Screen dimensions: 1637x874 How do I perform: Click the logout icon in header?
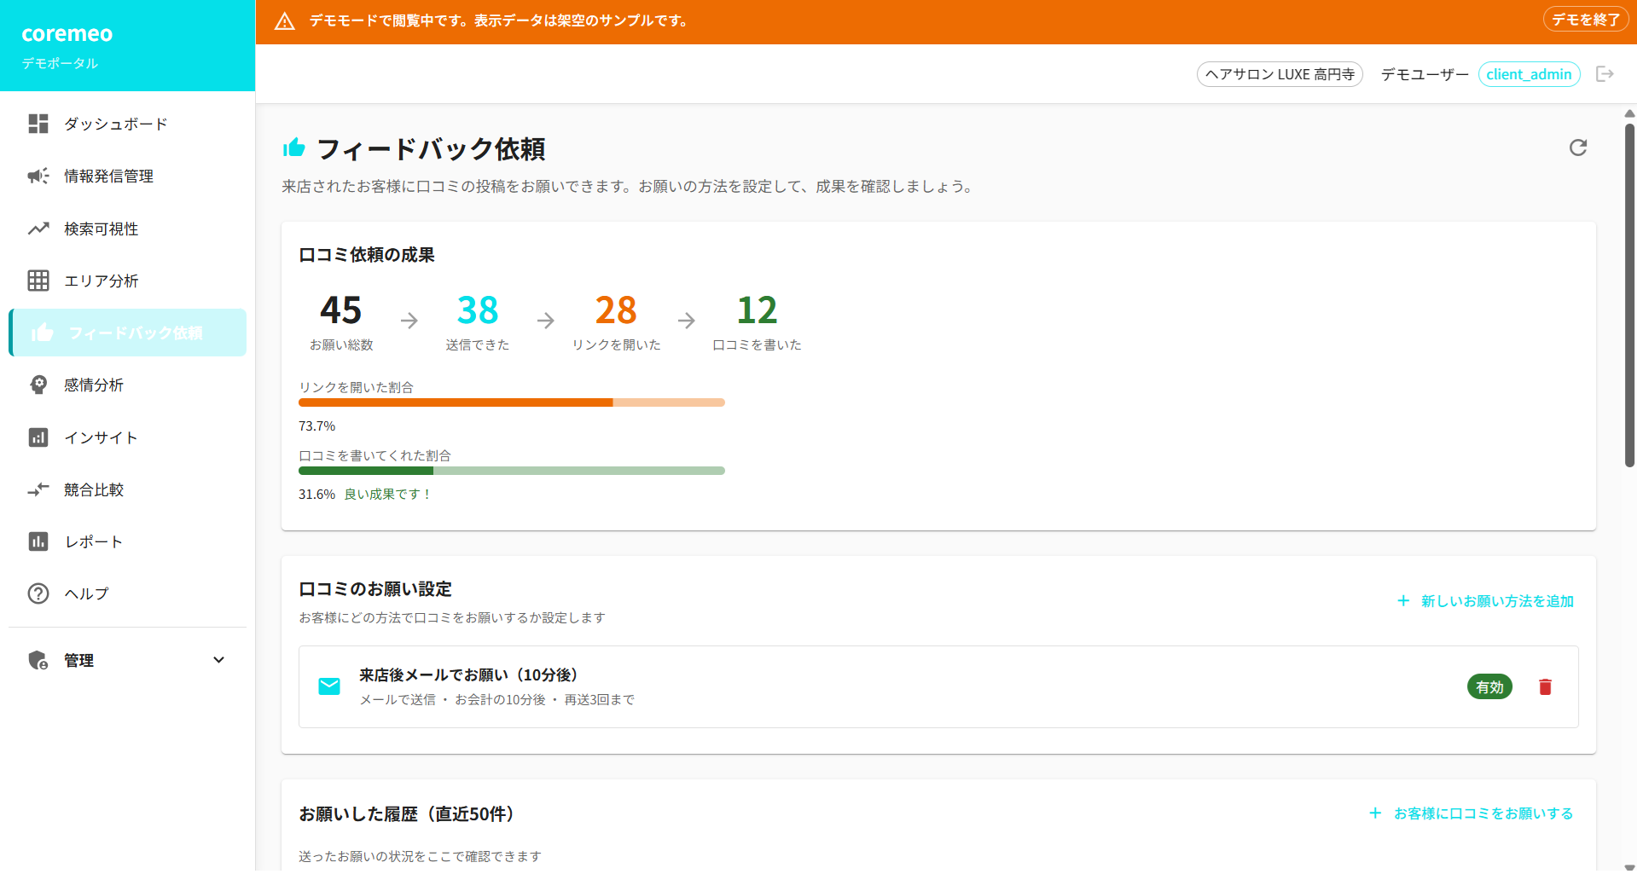pos(1605,74)
